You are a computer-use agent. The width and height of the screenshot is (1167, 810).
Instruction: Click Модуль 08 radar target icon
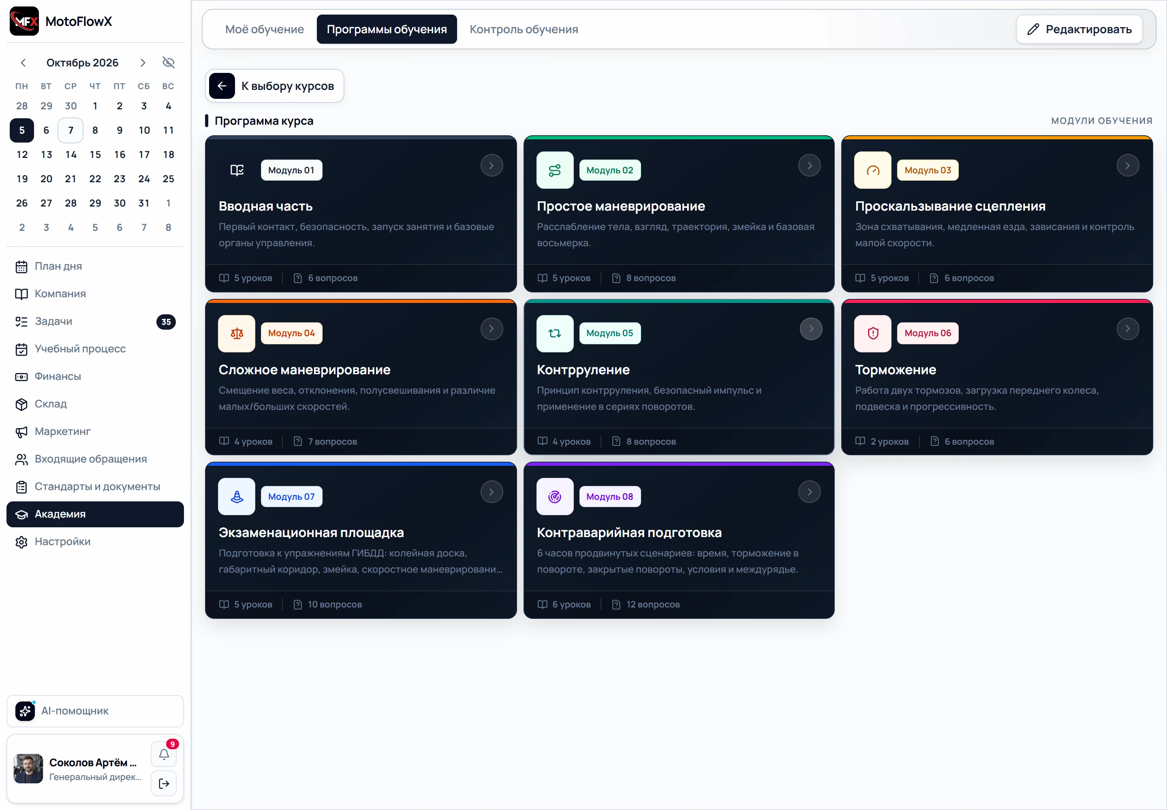click(555, 497)
